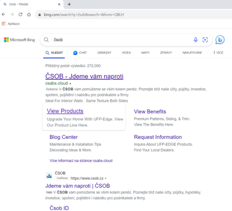Open the ZPRÁVY tab
Viewport: 232px width, 211px height.
(166, 53)
